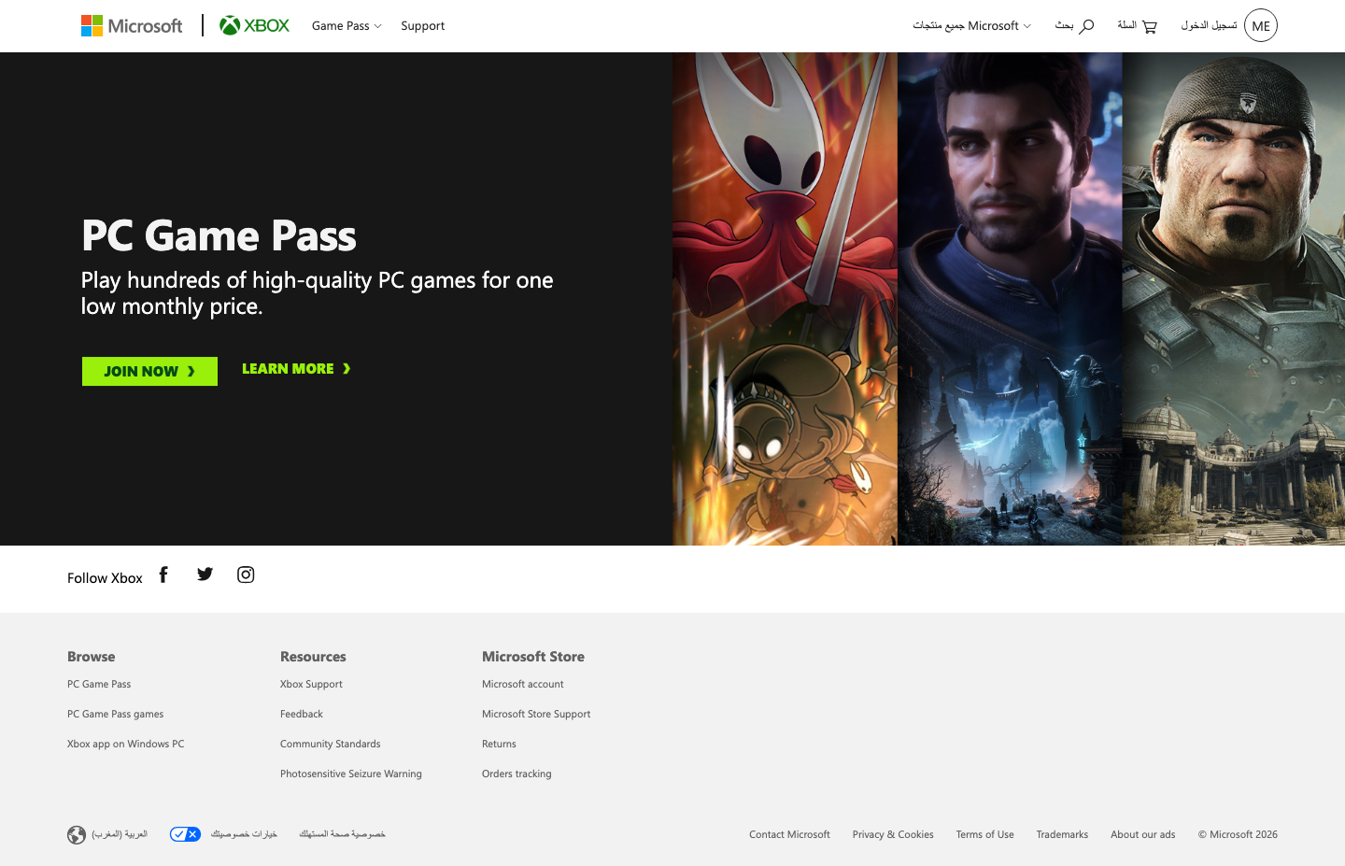Screen dimensions: 1345x866
Task: Click the Resources footer heading
Action: 313,657
